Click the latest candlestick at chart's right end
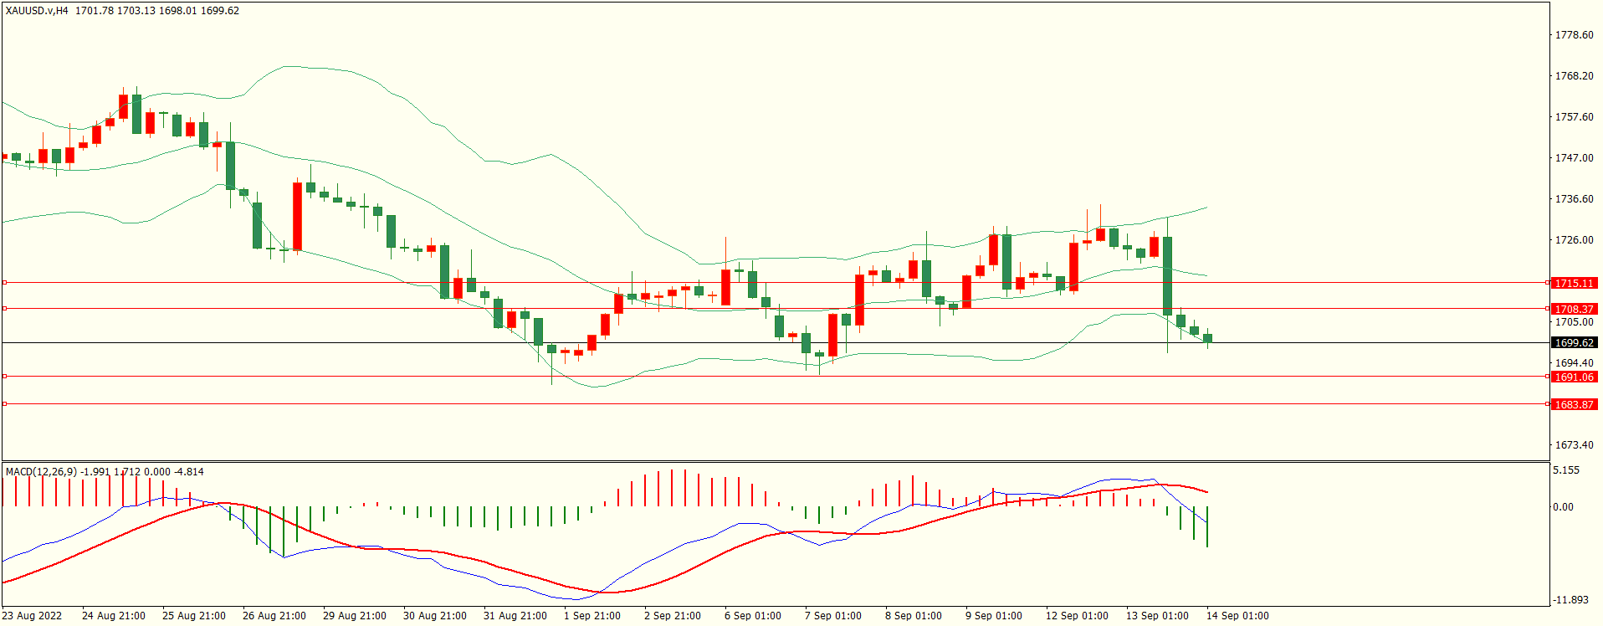The height and width of the screenshot is (626, 1603). 1207,338
